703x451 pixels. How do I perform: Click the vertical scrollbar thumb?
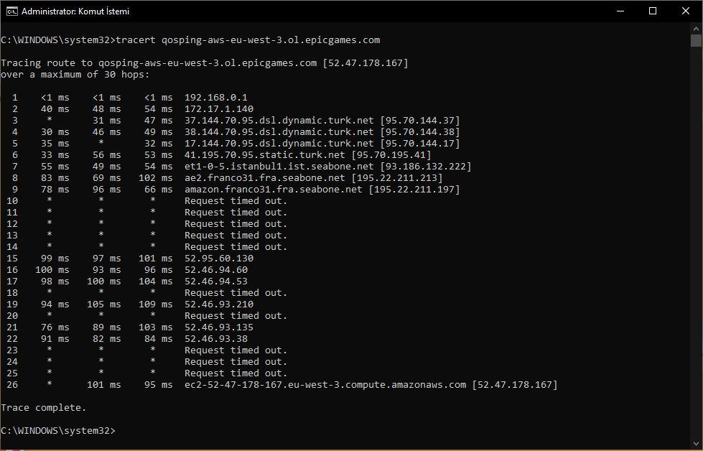click(696, 40)
